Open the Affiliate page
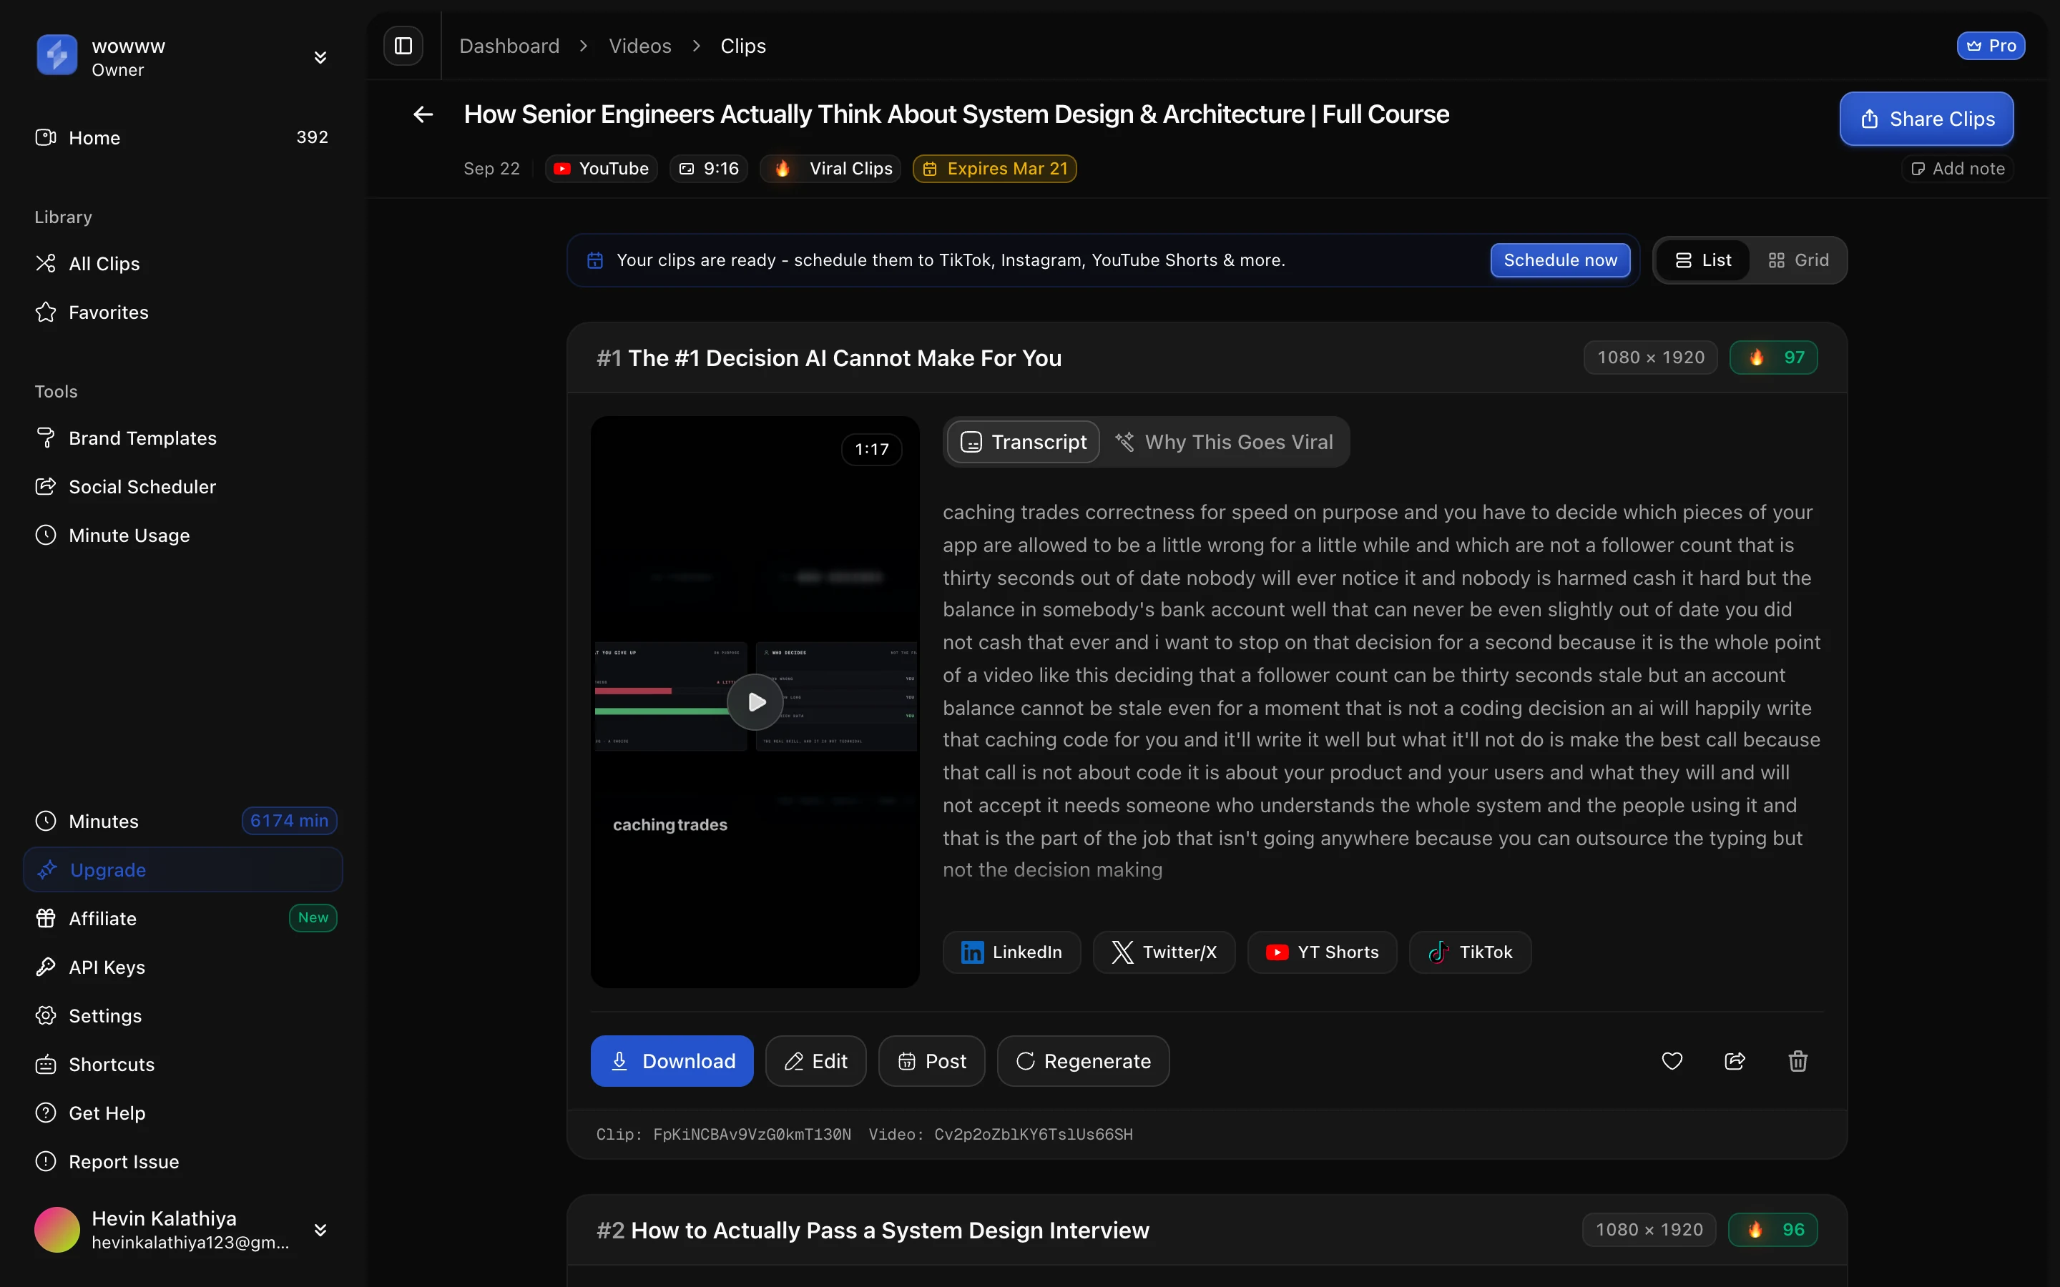 [x=183, y=919]
